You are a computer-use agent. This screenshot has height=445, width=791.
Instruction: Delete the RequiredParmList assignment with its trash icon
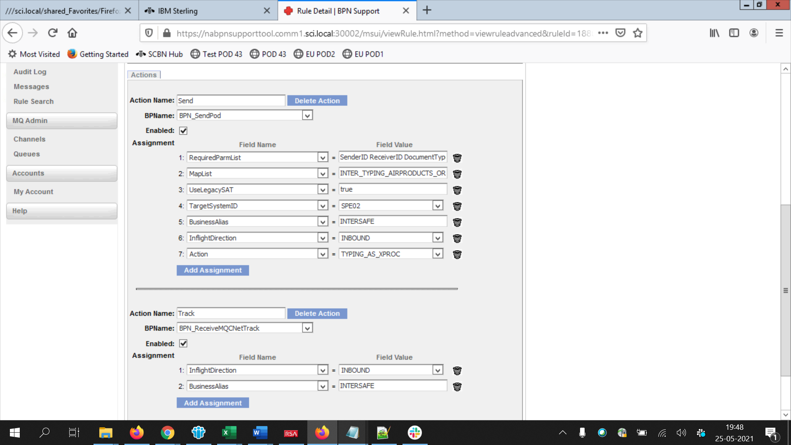(457, 158)
